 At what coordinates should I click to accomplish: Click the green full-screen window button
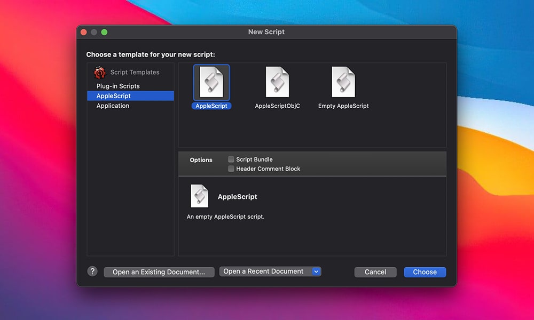coord(104,31)
